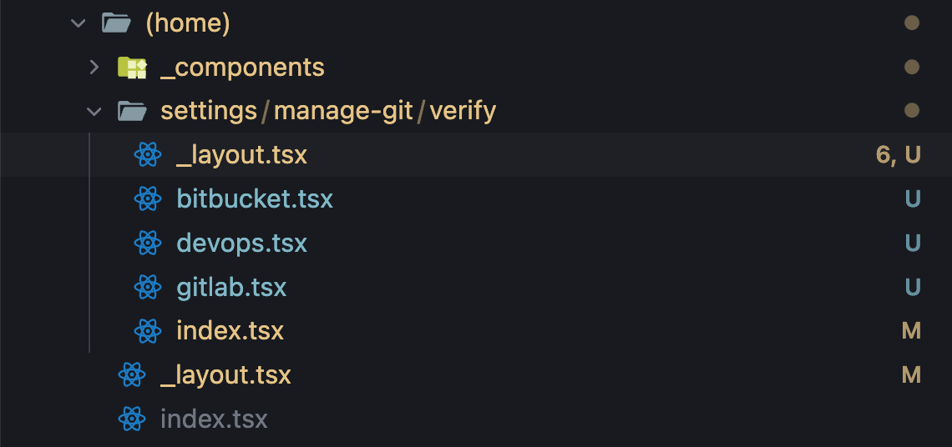This screenshot has width=952, height=447.
Task: Click the React icon beside bitbucket.tsx
Action: (148, 198)
